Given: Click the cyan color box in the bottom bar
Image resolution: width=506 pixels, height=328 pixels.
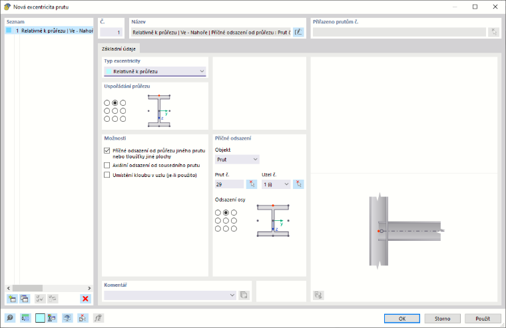Looking at the screenshot, I should [x=40, y=318].
